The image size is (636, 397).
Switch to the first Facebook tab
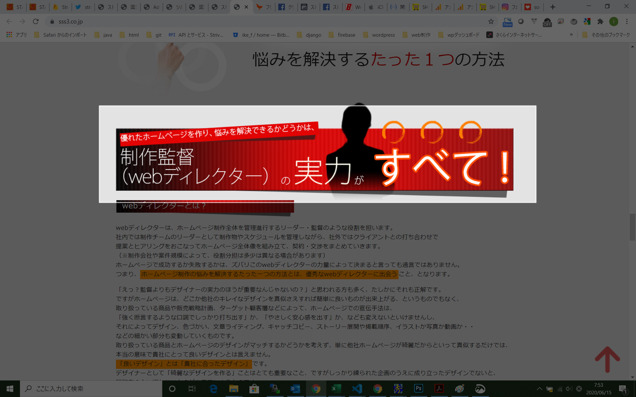click(286, 7)
